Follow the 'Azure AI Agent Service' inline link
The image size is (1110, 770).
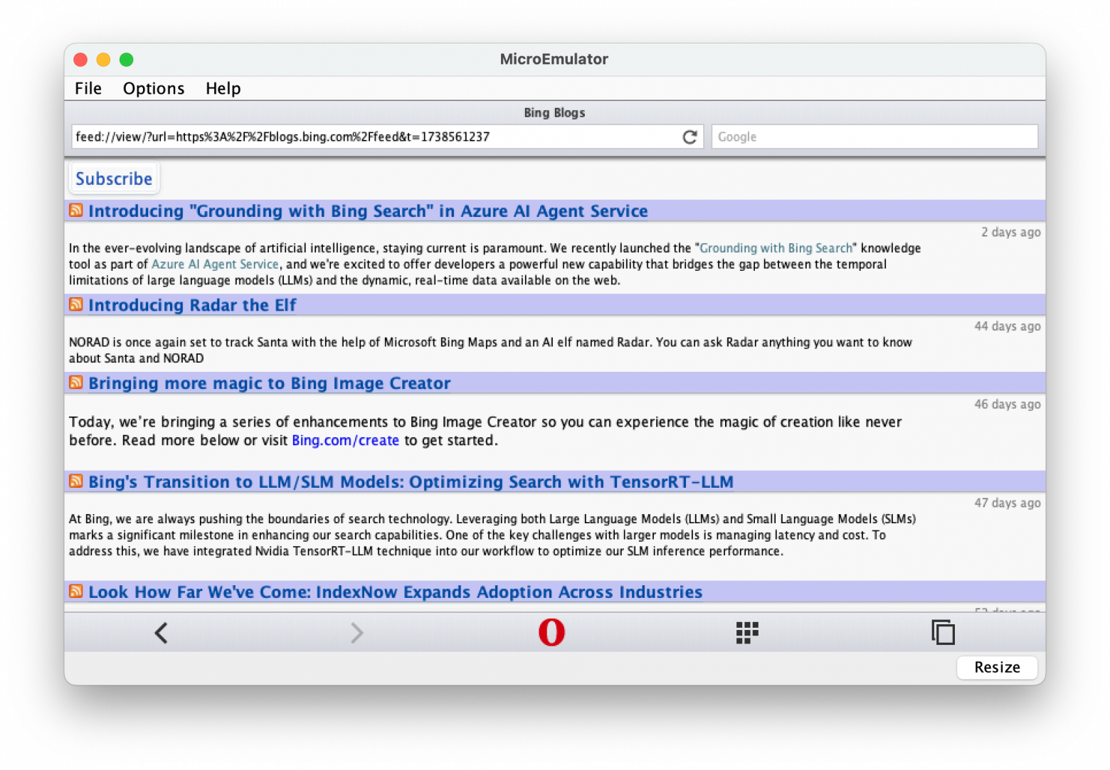(215, 264)
